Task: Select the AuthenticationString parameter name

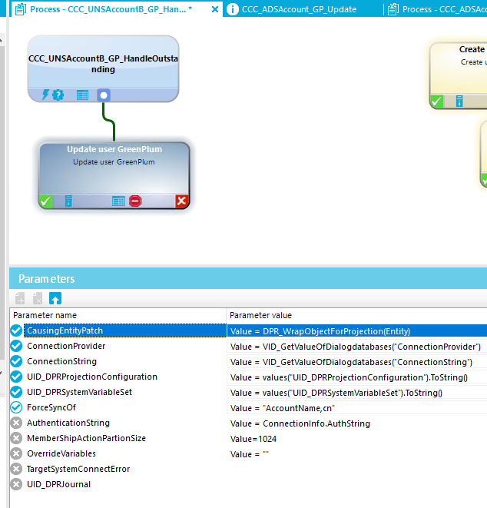Action: pyautogui.click(x=68, y=423)
